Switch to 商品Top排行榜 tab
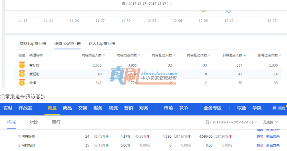The height and width of the screenshot is (151, 287). [x=33, y=43]
